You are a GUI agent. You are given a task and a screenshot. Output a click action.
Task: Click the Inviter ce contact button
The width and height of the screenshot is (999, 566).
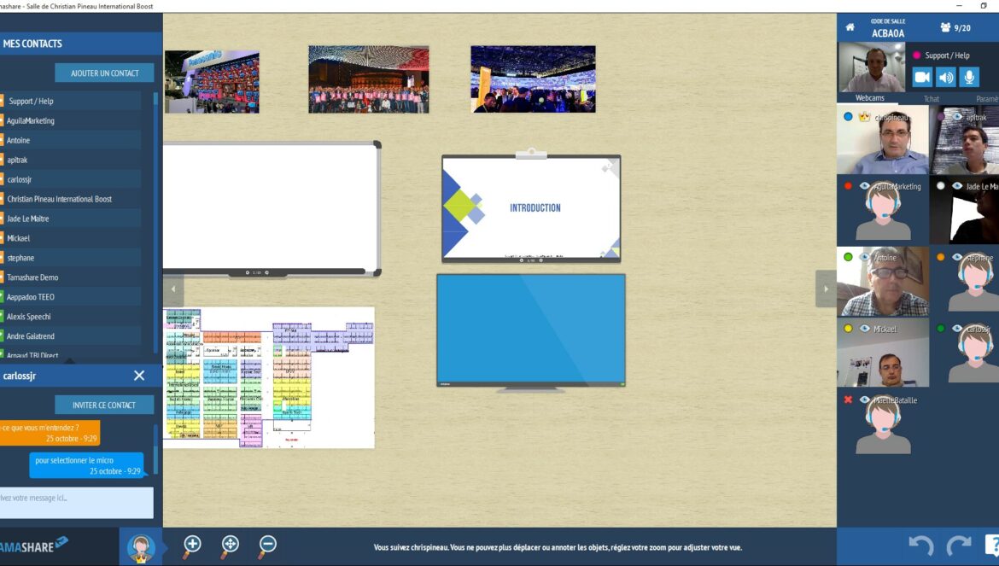pos(104,405)
